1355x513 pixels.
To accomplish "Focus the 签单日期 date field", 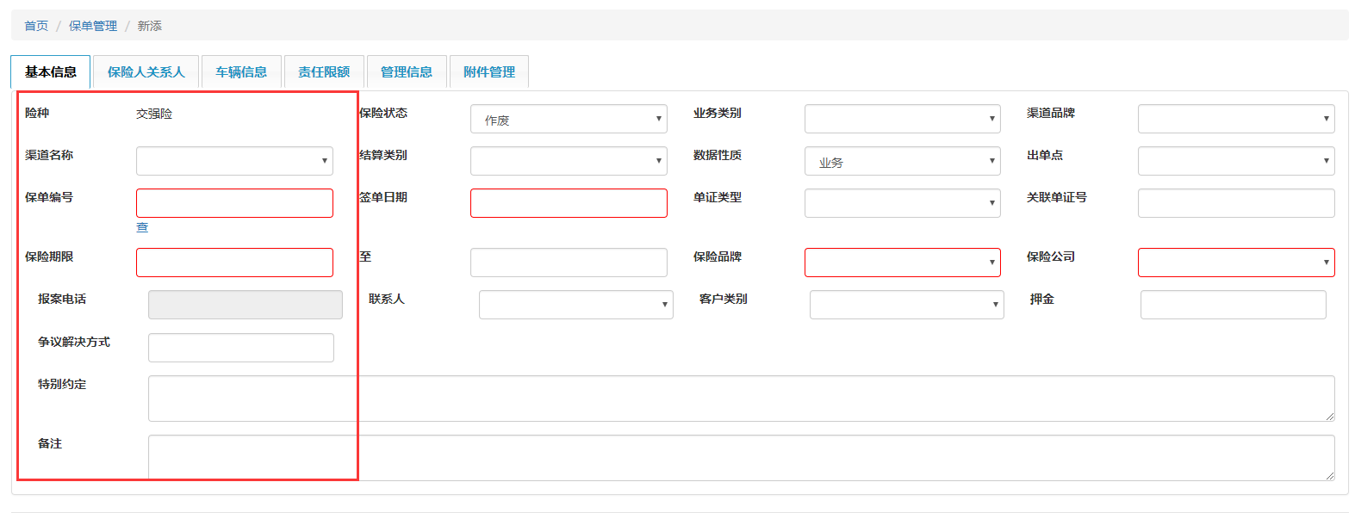I will [x=569, y=203].
